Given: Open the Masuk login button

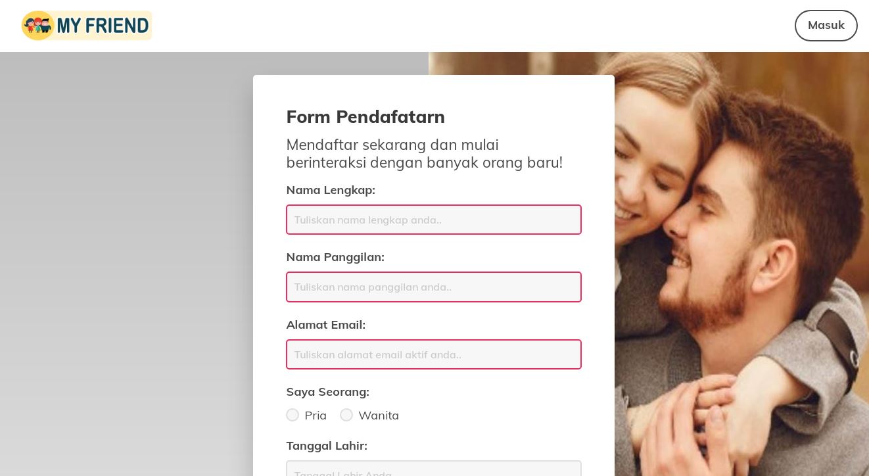Looking at the screenshot, I should tap(826, 26).
